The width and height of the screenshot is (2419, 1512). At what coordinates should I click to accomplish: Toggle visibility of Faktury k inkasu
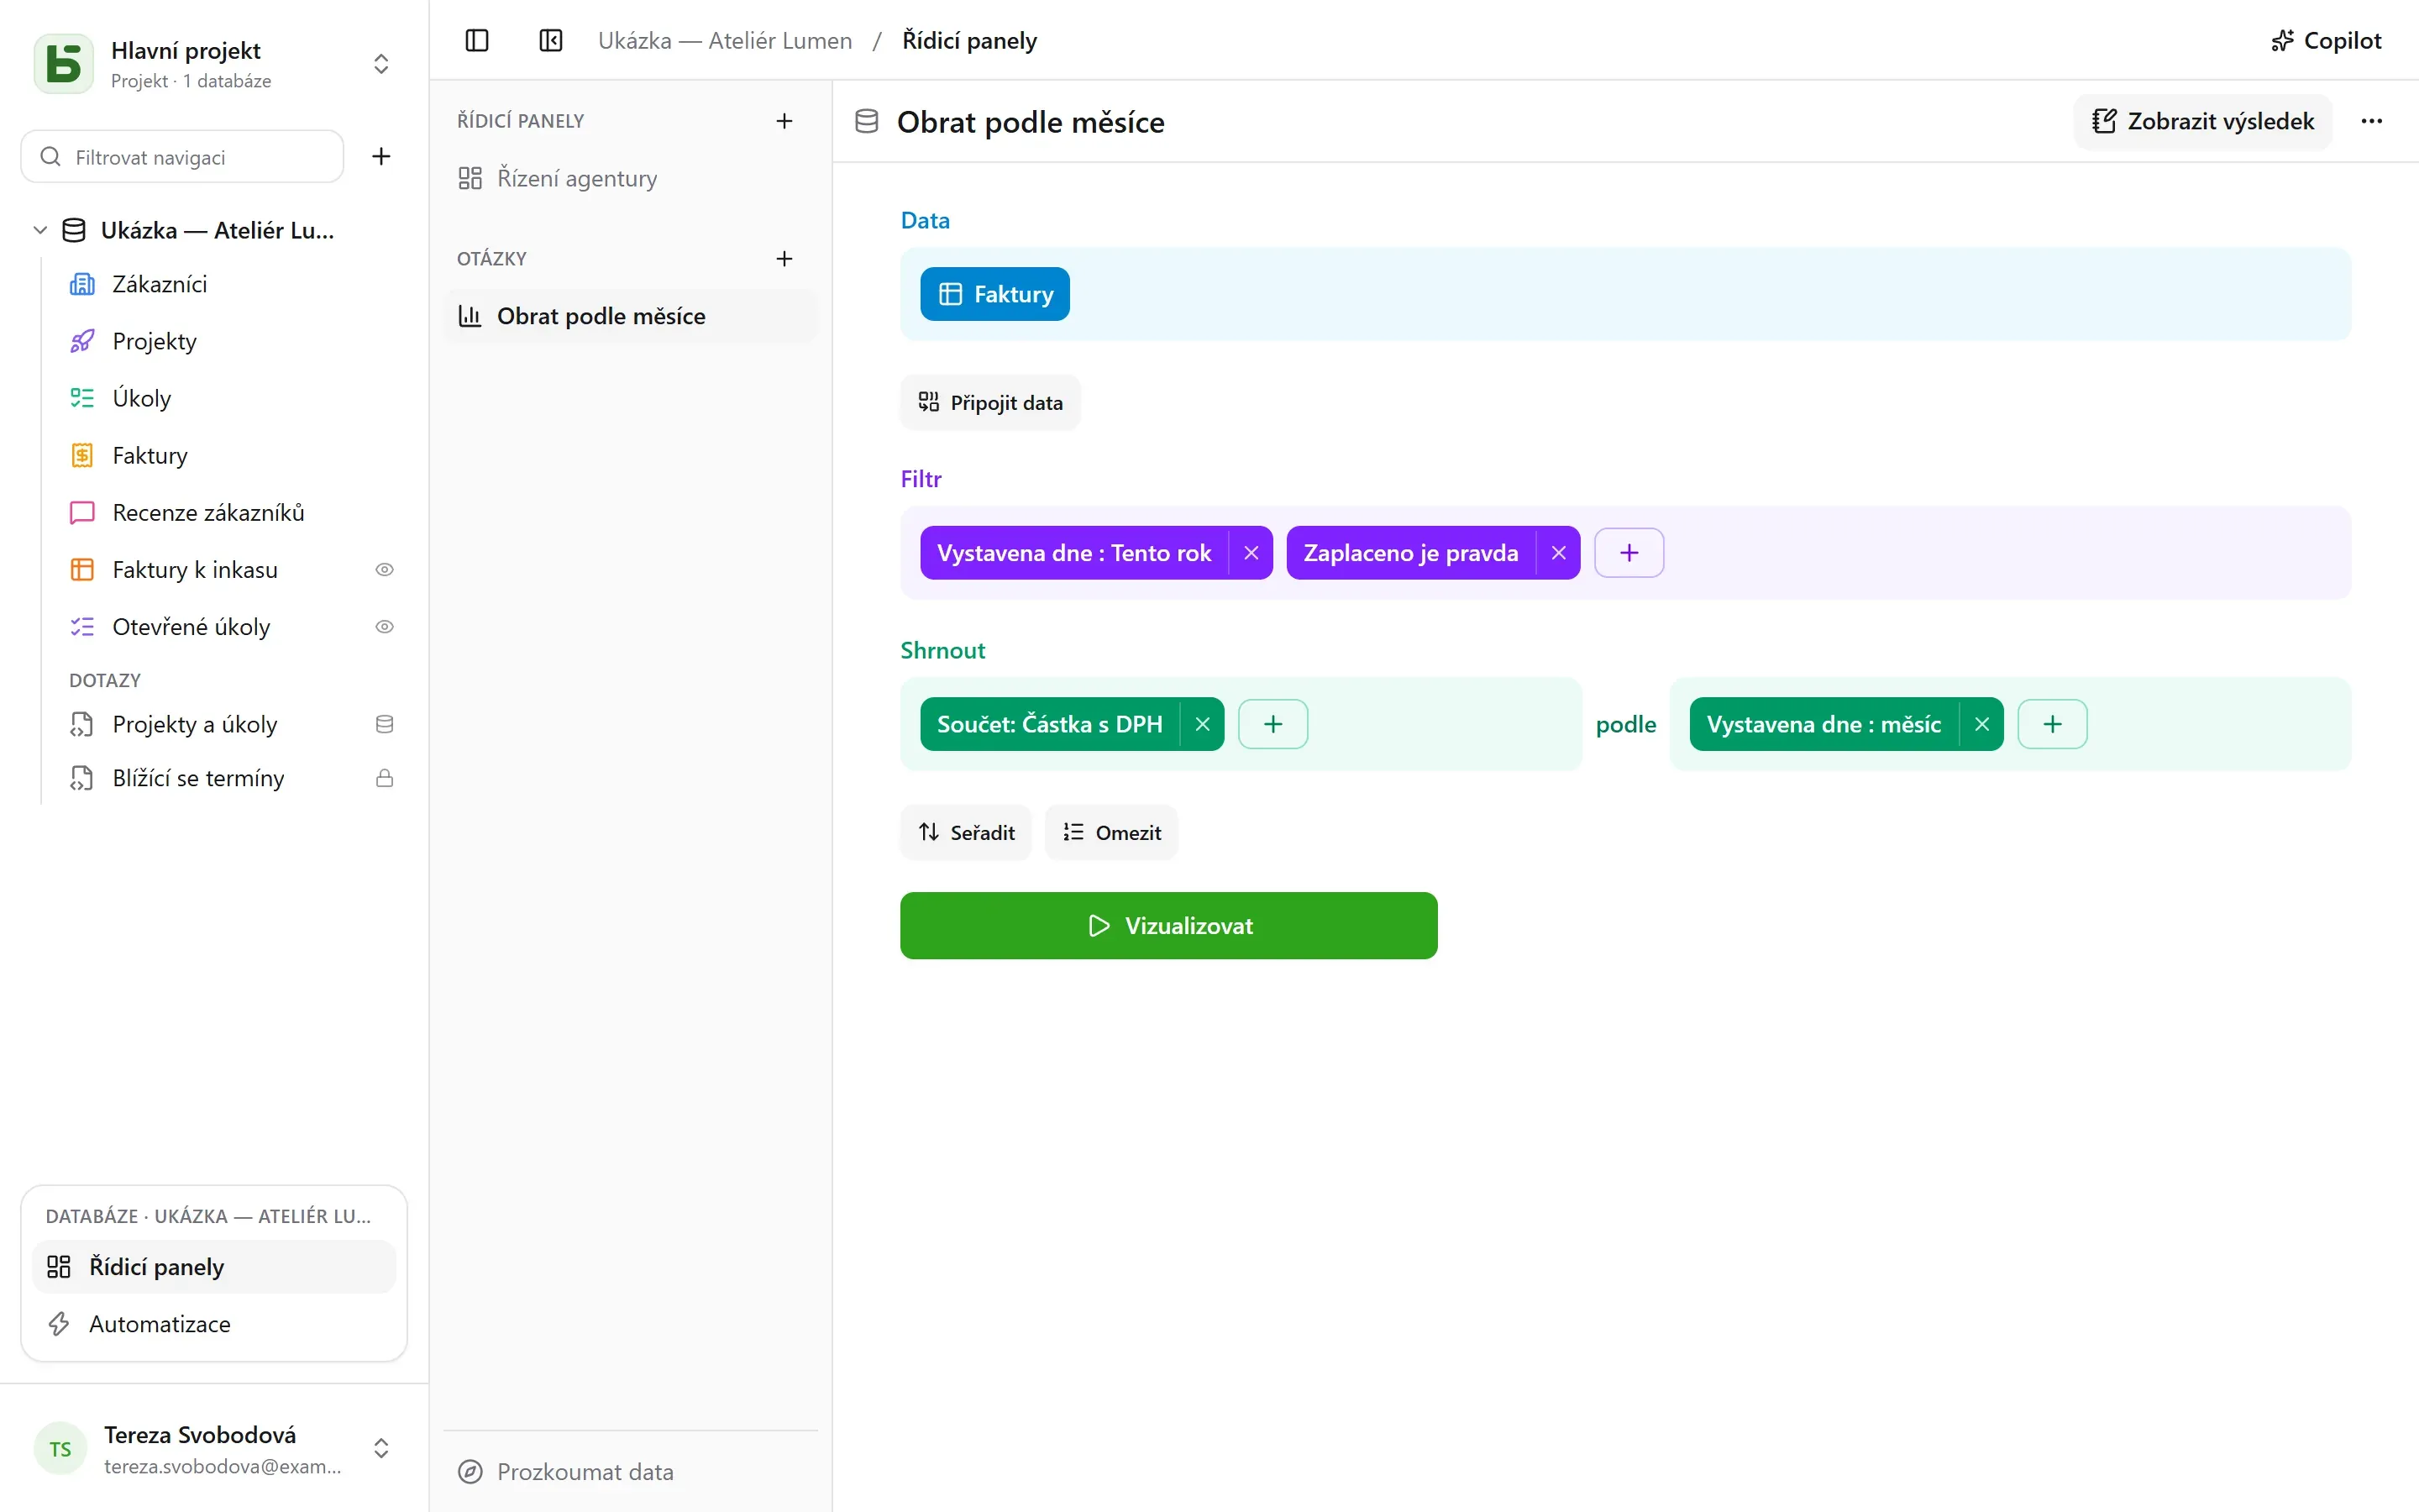(x=384, y=570)
